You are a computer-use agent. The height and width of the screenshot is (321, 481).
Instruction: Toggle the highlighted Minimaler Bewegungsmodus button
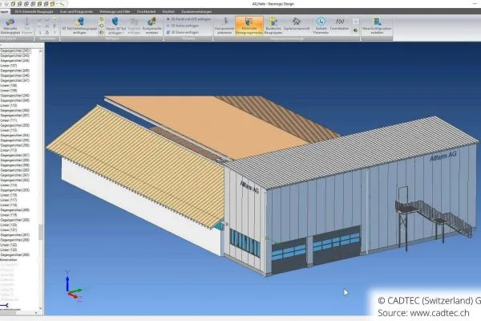pyautogui.click(x=249, y=26)
